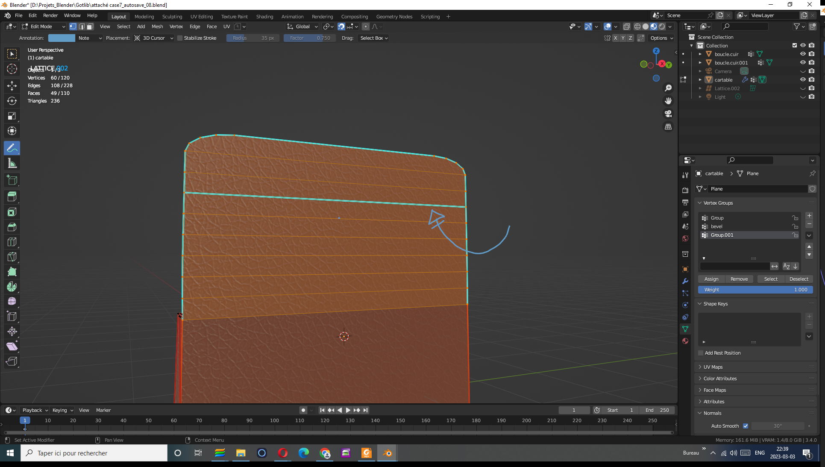Toggle camera view icon in viewport

point(668,114)
